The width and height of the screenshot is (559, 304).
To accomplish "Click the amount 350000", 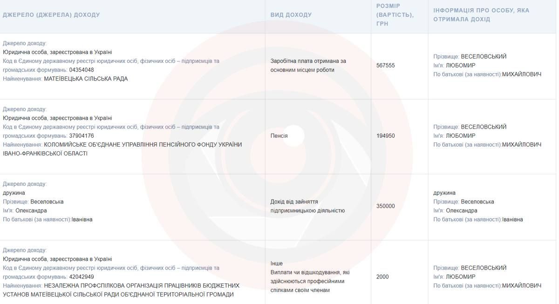I will point(385,206).
